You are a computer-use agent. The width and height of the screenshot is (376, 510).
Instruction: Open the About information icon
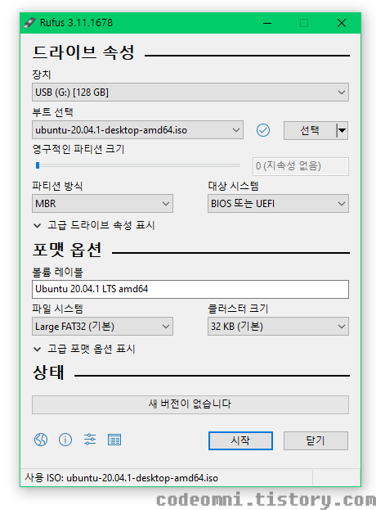[x=65, y=440]
